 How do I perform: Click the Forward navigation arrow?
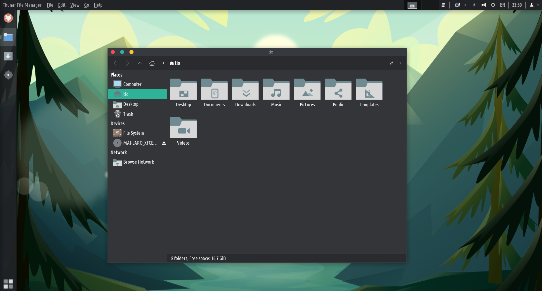(x=127, y=63)
